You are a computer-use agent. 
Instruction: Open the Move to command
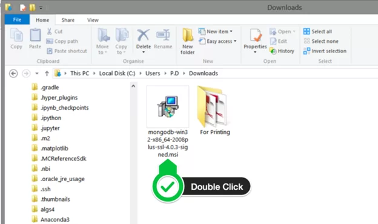point(103,41)
